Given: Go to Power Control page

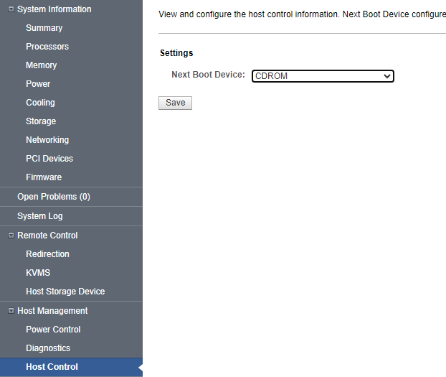Looking at the screenshot, I should pyautogui.click(x=53, y=330).
